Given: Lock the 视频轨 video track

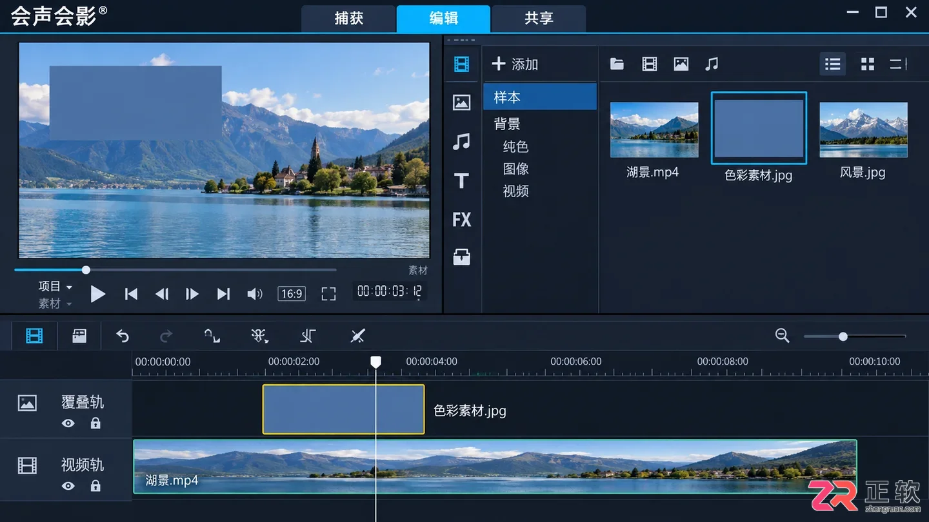Looking at the screenshot, I should tap(95, 486).
